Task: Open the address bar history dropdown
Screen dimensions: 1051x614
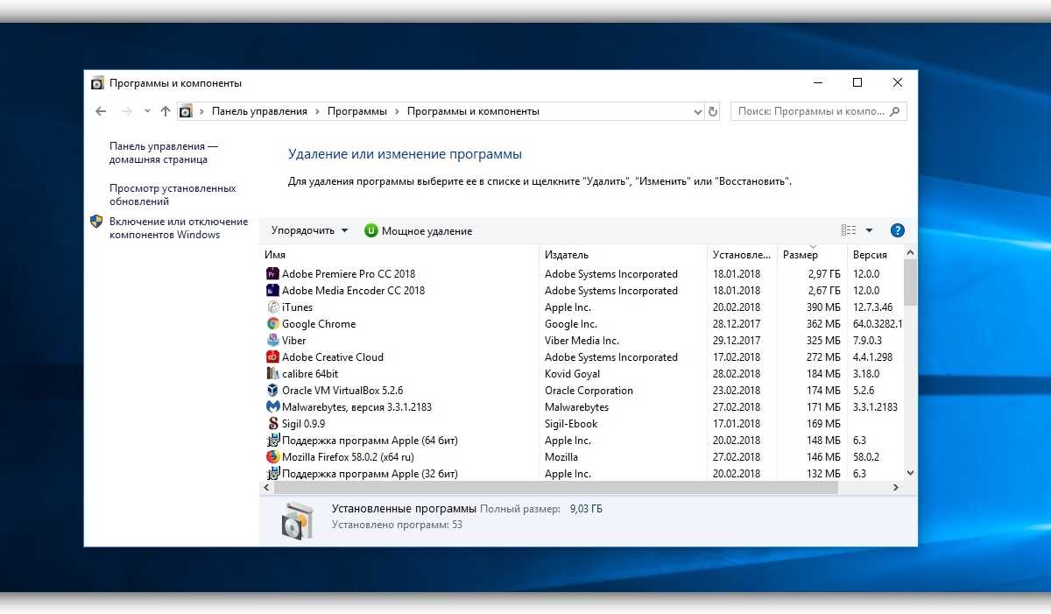Action: pyautogui.click(x=698, y=112)
